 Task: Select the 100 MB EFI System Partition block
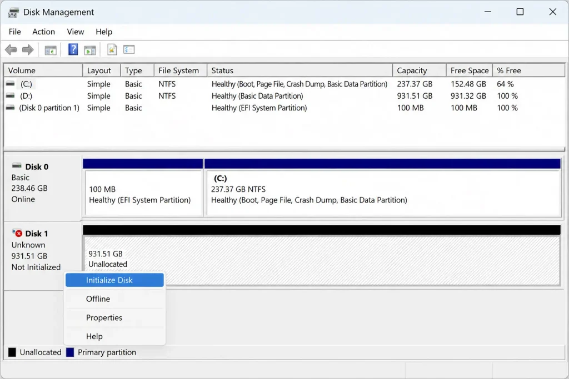(143, 188)
